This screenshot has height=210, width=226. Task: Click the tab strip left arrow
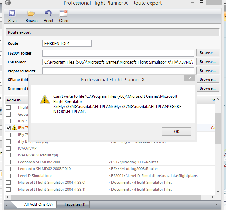click(x=7, y=205)
